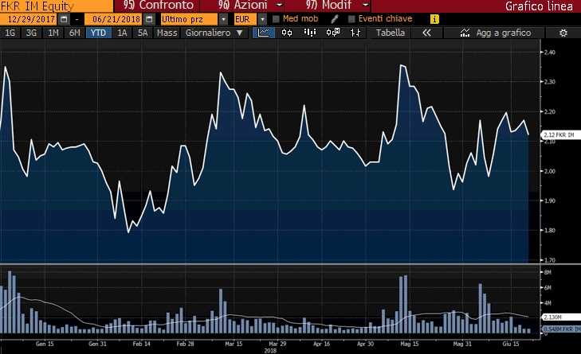Screen dimensions: 581x354
Task: Expand the EUR currency dropdown arrow
Action: click(262, 19)
